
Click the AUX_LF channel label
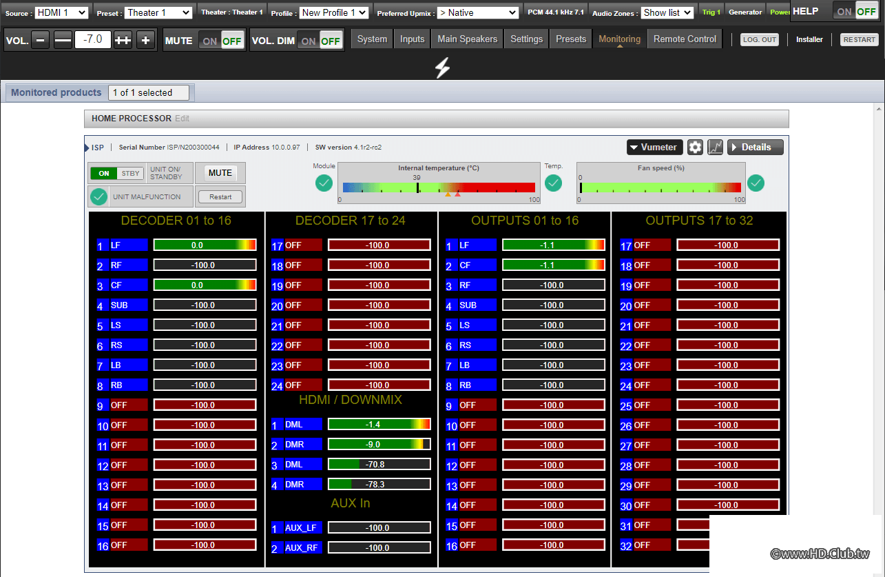tap(303, 527)
